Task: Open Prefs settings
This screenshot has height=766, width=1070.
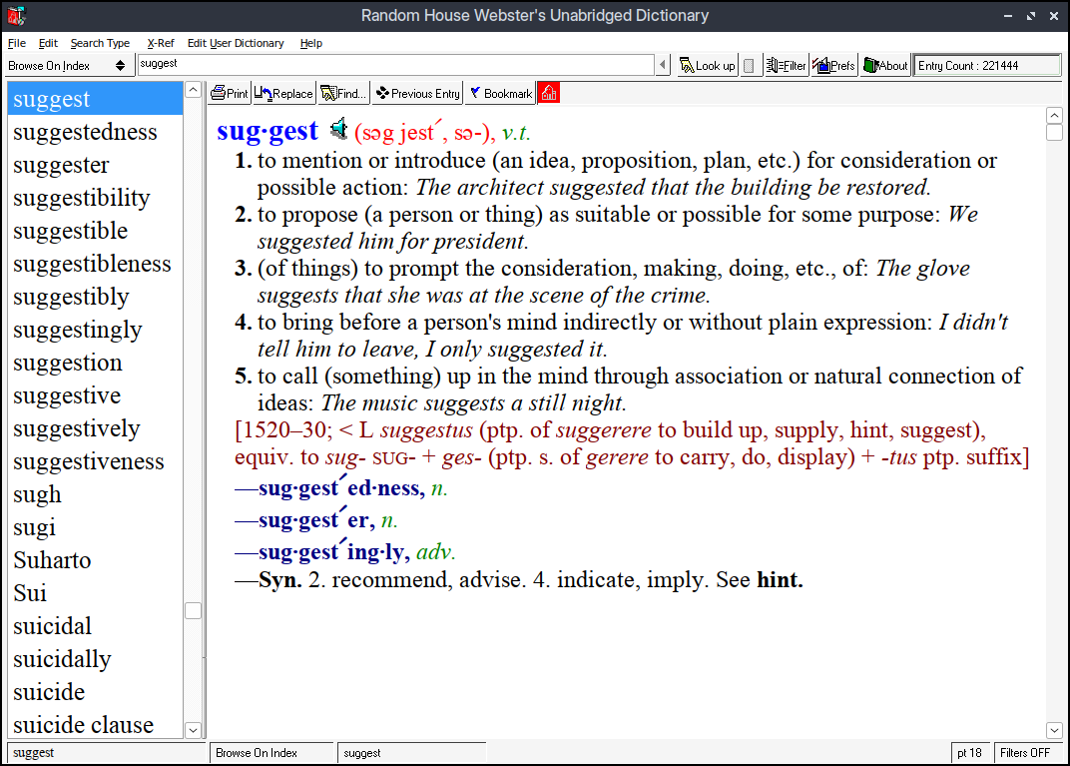Action: point(834,65)
